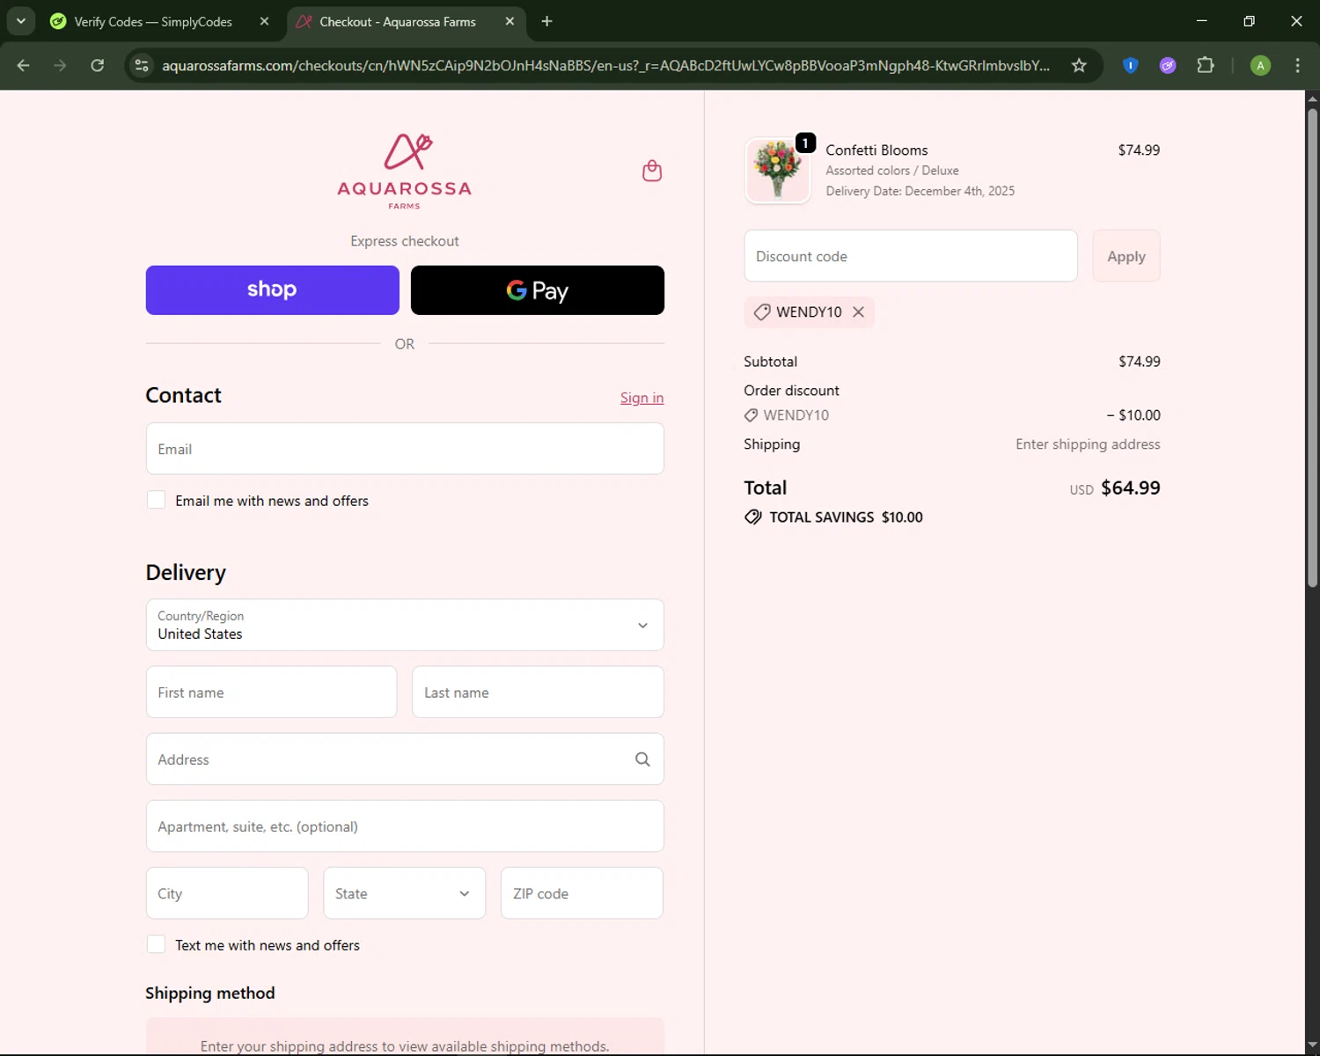Restore down the Chrome window
This screenshot has width=1320, height=1056.
click(1249, 21)
